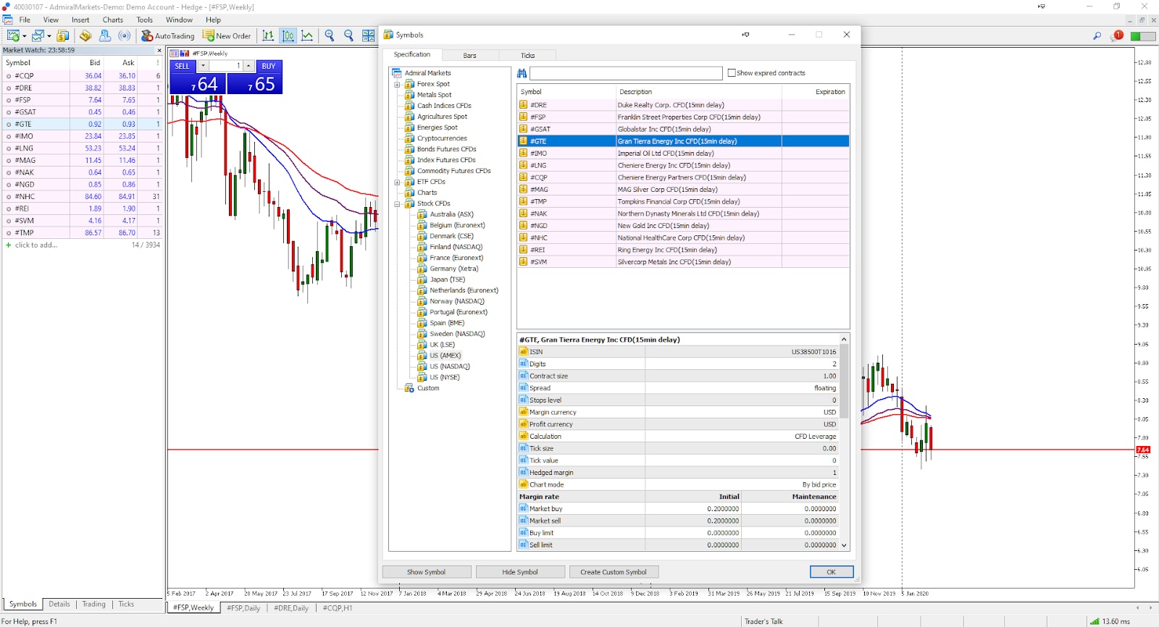Click specification scrollbar up arrow

[x=844, y=340]
